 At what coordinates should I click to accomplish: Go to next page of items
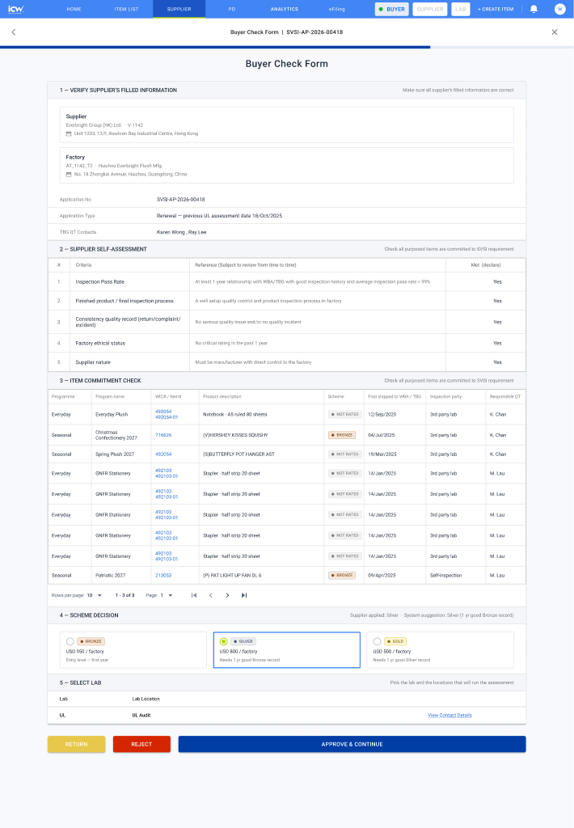point(228,595)
